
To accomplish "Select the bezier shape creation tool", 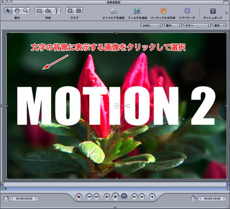I will coord(48,11).
